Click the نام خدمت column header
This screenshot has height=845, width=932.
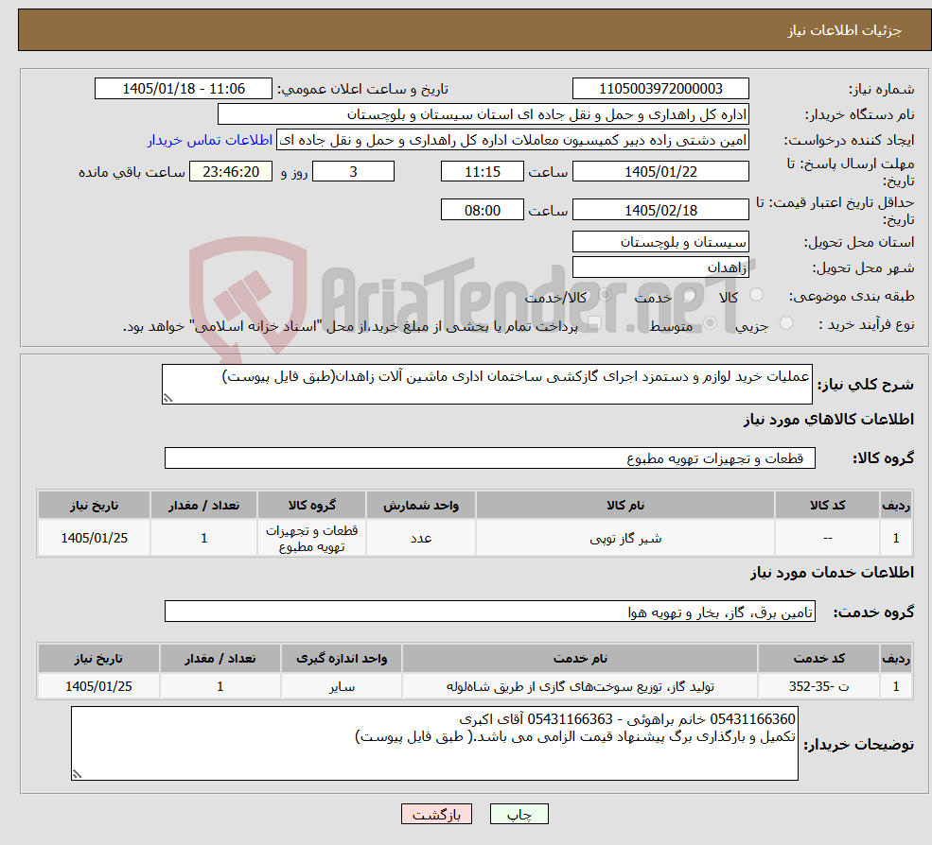(579, 659)
